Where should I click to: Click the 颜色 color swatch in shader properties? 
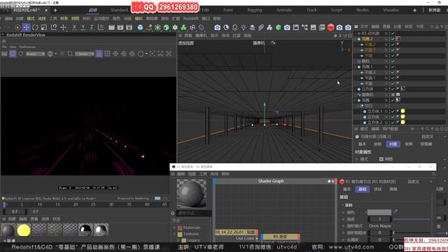(379, 212)
